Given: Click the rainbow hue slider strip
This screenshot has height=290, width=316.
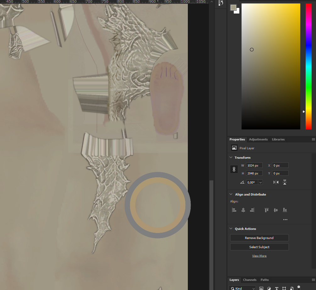Looking at the screenshot, I should pos(308,66).
